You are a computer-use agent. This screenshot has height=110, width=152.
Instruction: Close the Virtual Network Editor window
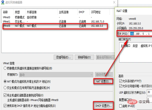[x=114, y=2]
